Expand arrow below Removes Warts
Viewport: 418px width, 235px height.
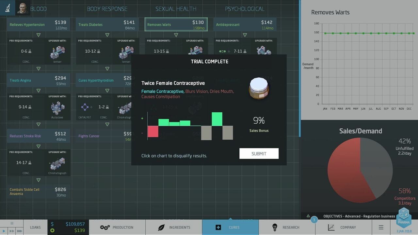(176, 35)
